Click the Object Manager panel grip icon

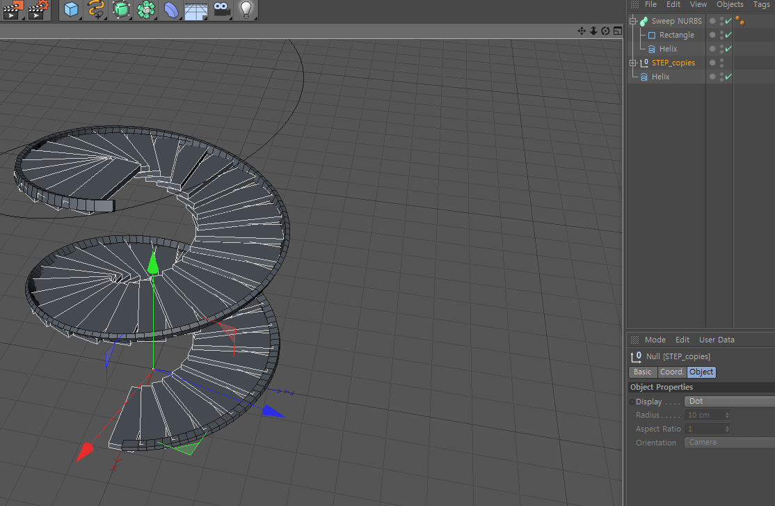tap(634, 4)
